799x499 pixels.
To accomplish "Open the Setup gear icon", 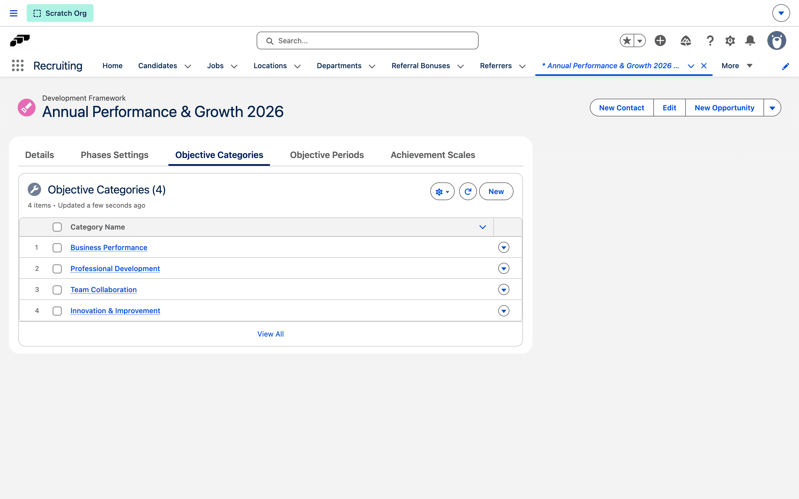I will (730, 40).
